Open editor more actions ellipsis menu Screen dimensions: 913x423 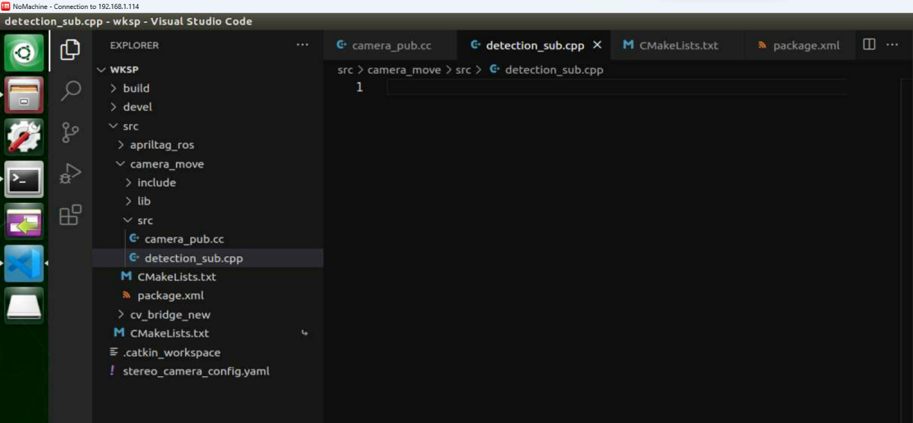pos(892,45)
